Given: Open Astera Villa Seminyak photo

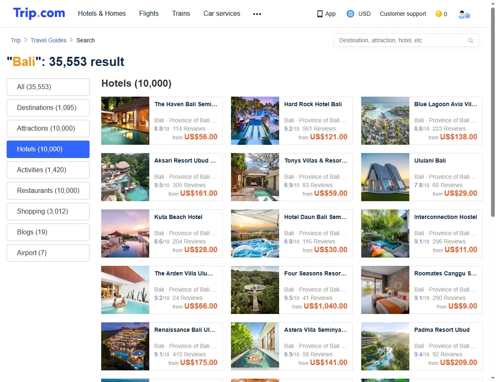Looking at the screenshot, I should (x=255, y=347).
